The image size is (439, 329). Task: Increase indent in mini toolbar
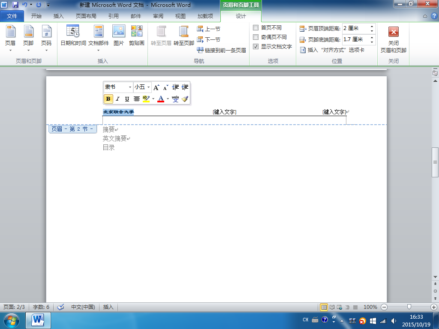tap(185, 87)
